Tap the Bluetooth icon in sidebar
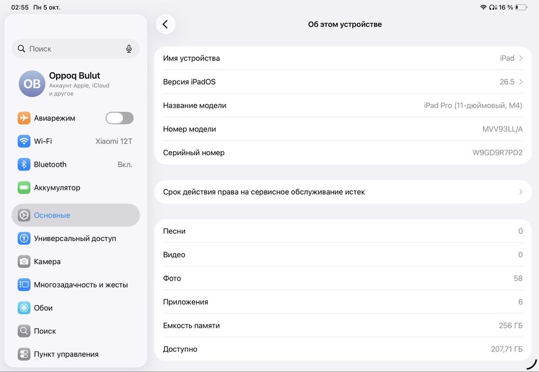 [x=24, y=164]
